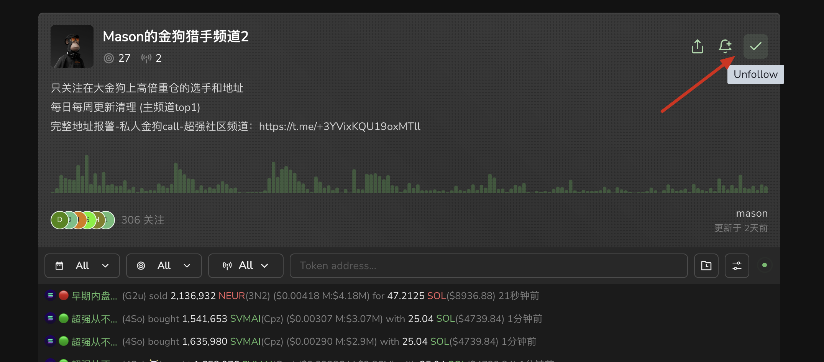
Task: Click the 306 followers count text
Action: 143,220
